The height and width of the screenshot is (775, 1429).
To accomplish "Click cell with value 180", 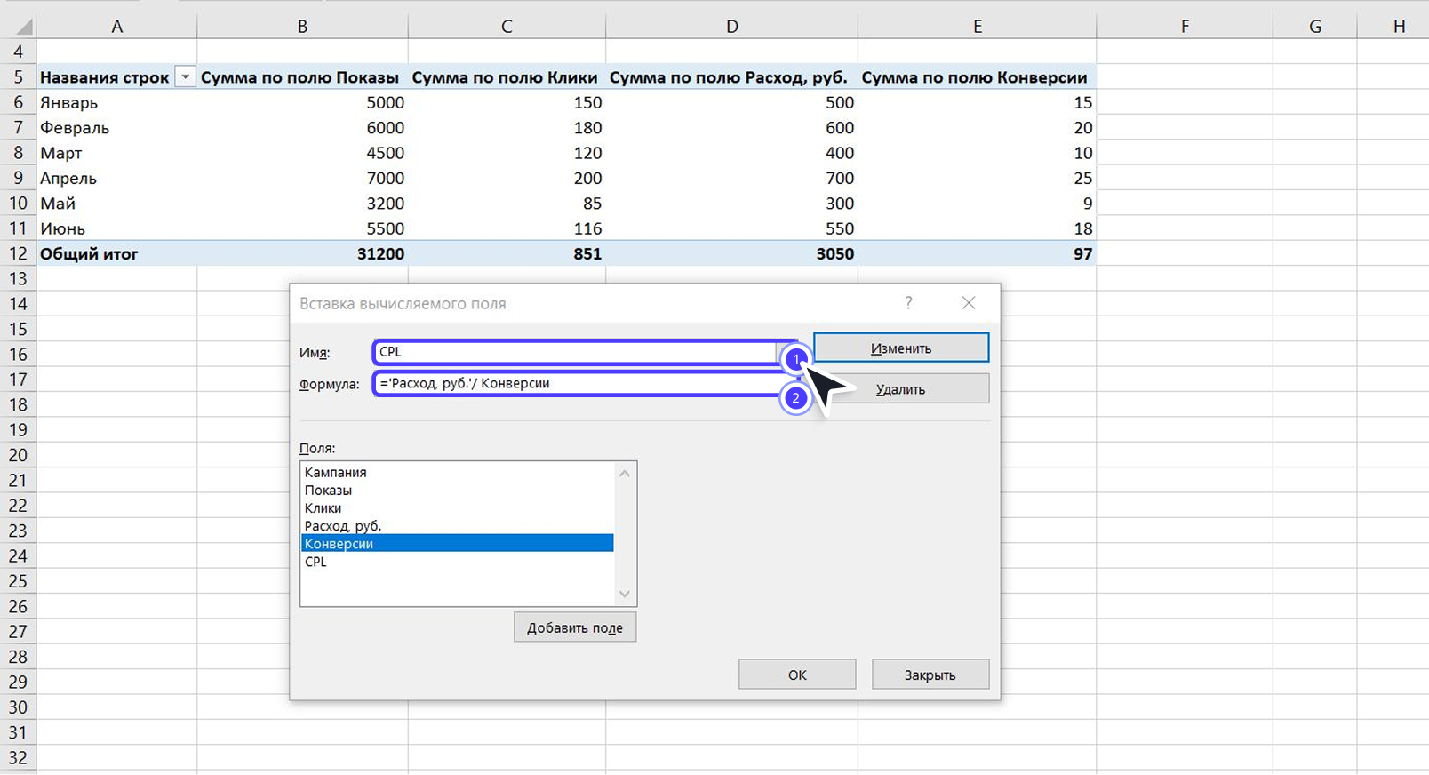I will [507, 127].
